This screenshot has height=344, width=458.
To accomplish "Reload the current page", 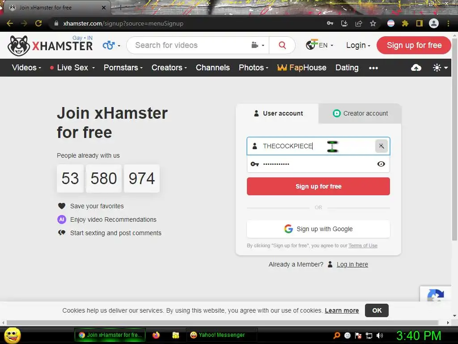I will [38, 23].
